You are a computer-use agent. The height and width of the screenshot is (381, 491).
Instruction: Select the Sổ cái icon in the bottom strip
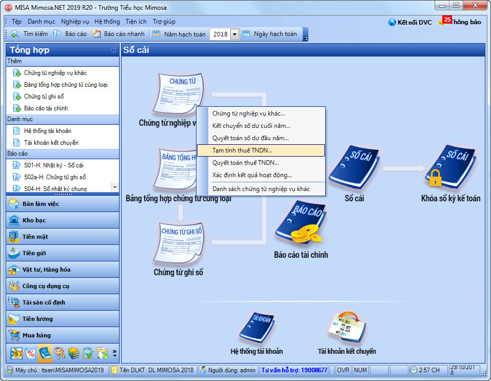(45, 353)
